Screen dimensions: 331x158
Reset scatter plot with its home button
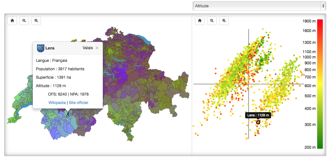click(200, 21)
